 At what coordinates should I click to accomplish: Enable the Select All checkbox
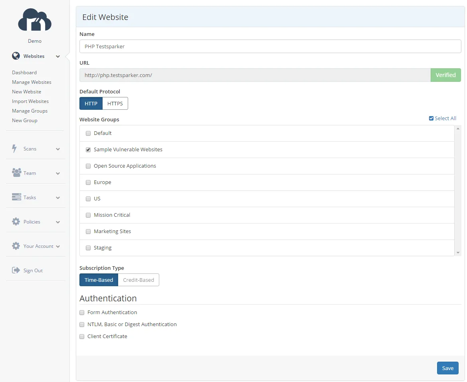[431, 118]
